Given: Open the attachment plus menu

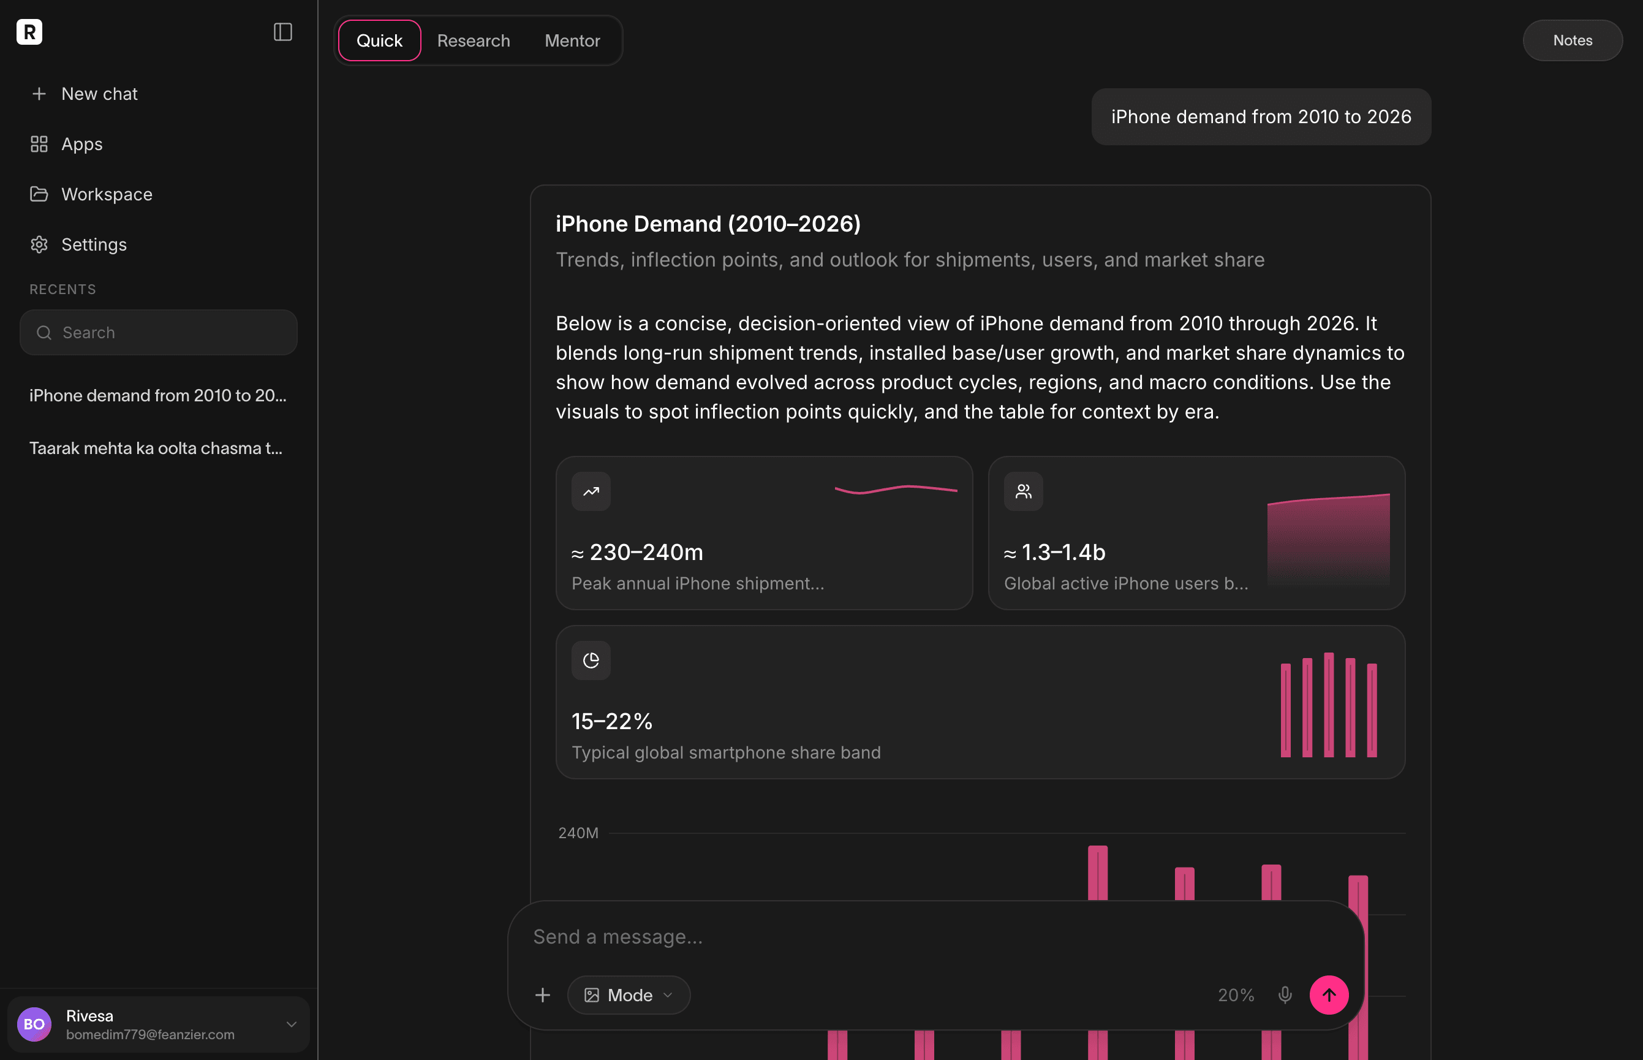Looking at the screenshot, I should point(543,994).
